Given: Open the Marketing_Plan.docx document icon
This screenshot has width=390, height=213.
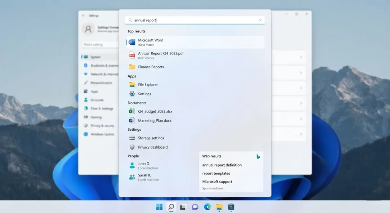Looking at the screenshot, I should pos(132,120).
